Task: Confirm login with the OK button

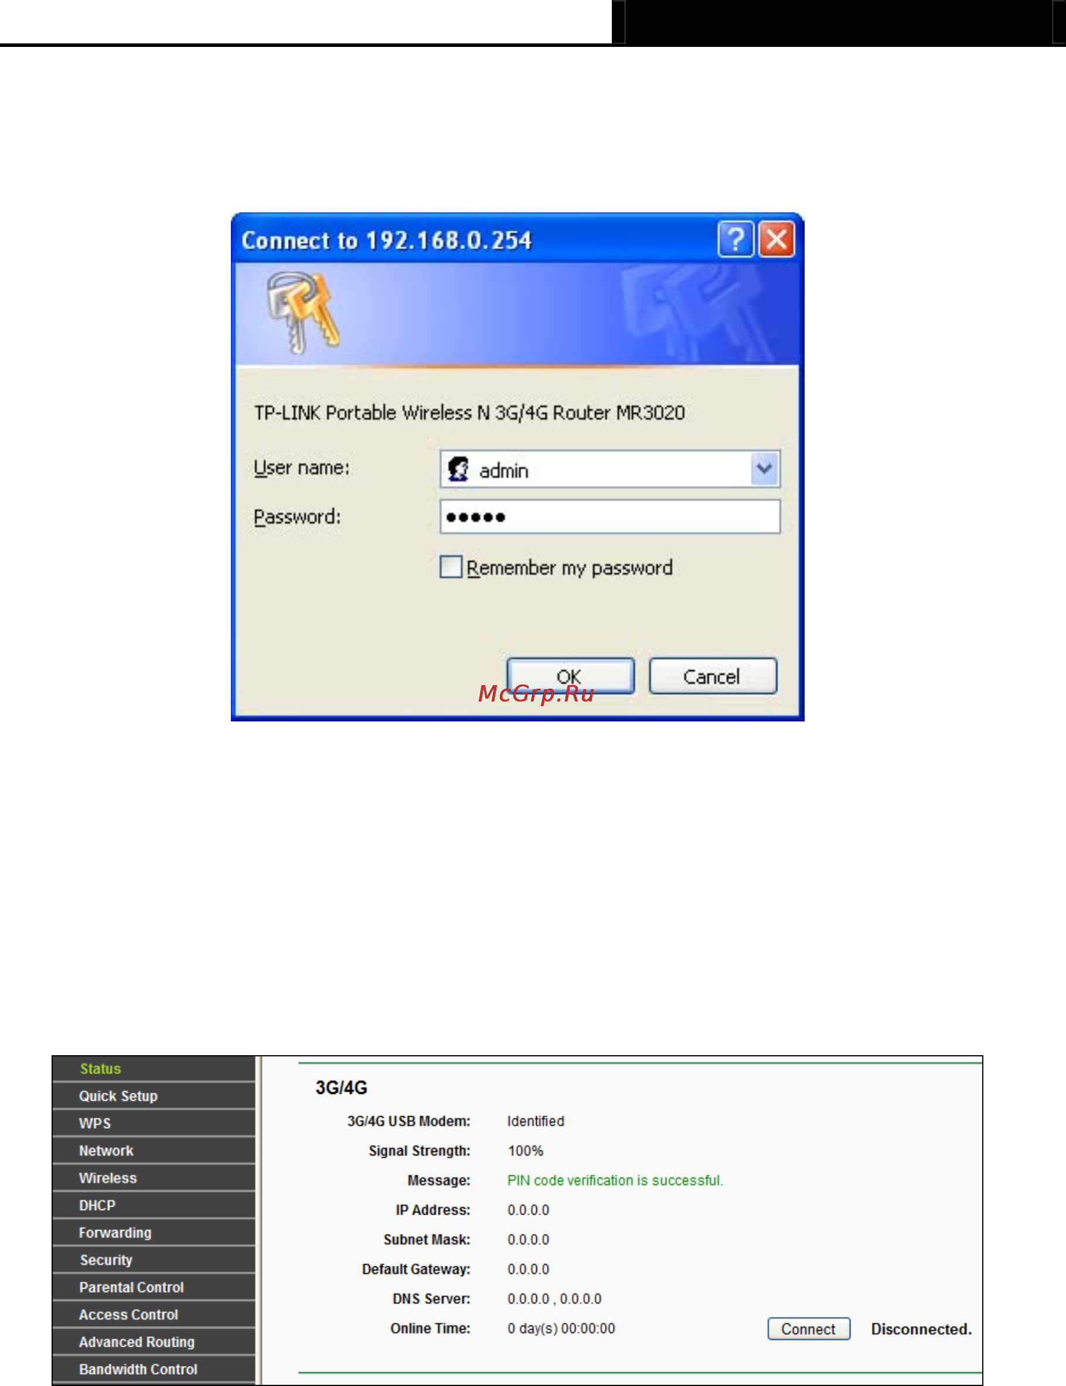Action: tap(570, 676)
